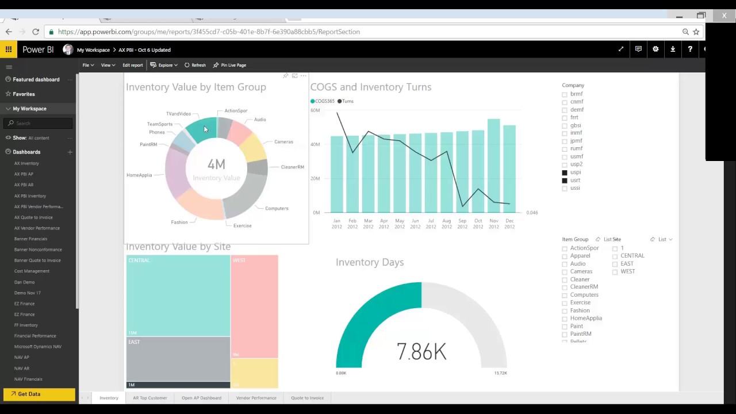The image size is (736, 414).
Task: Tick the Computers item group checkbox
Action: [565, 295]
